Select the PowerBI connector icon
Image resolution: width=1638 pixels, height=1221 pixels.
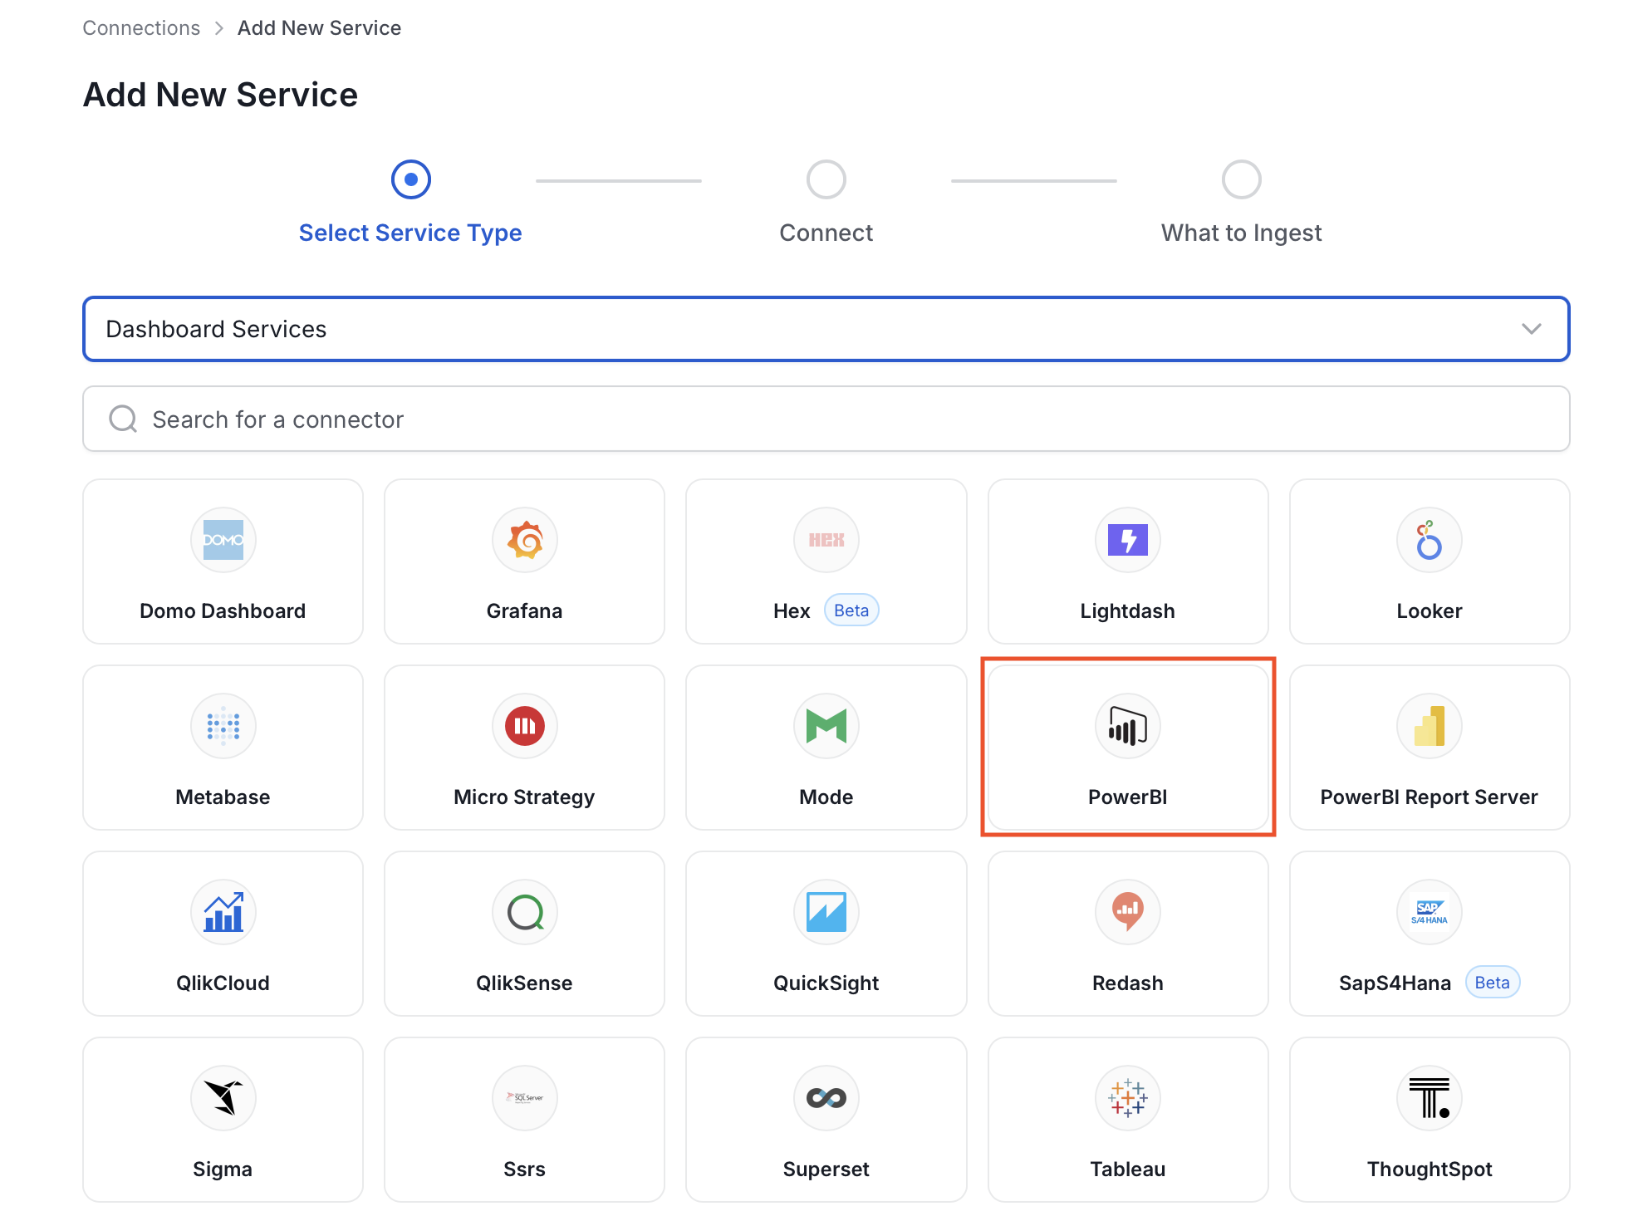pyautogui.click(x=1127, y=726)
